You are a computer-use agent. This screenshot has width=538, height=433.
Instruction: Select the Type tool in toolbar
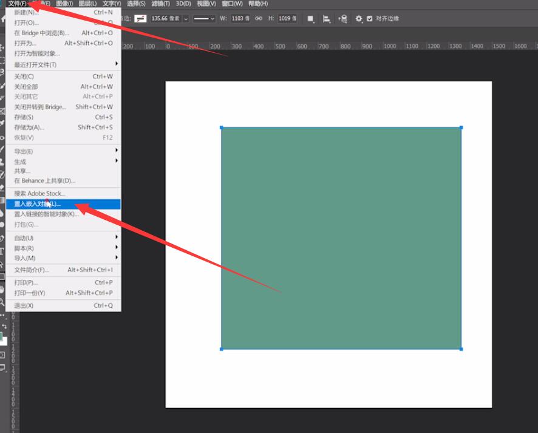2,251
